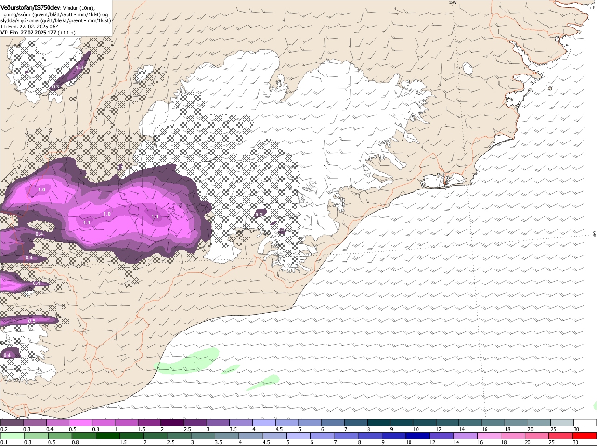Pick the darkest purple 2 swatch in the snow legend

(172, 423)
